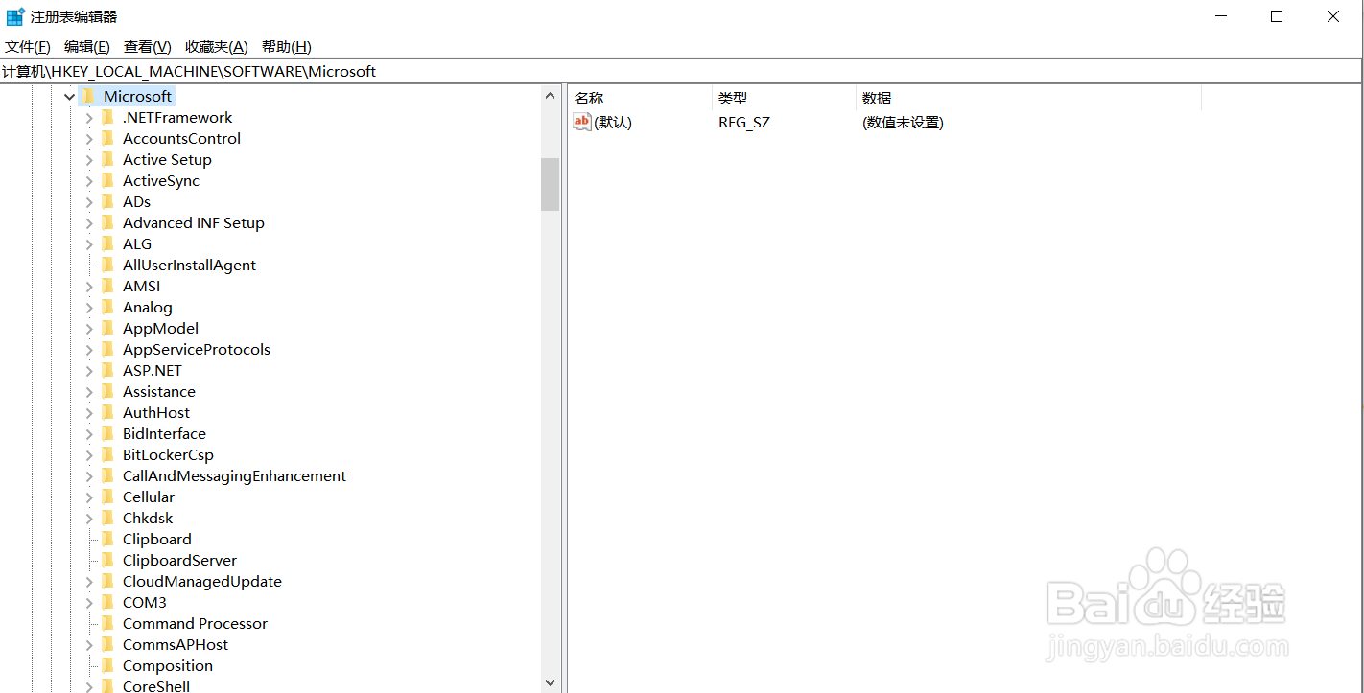
Task: Click the Microsoft key folder icon
Action: [87, 96]
